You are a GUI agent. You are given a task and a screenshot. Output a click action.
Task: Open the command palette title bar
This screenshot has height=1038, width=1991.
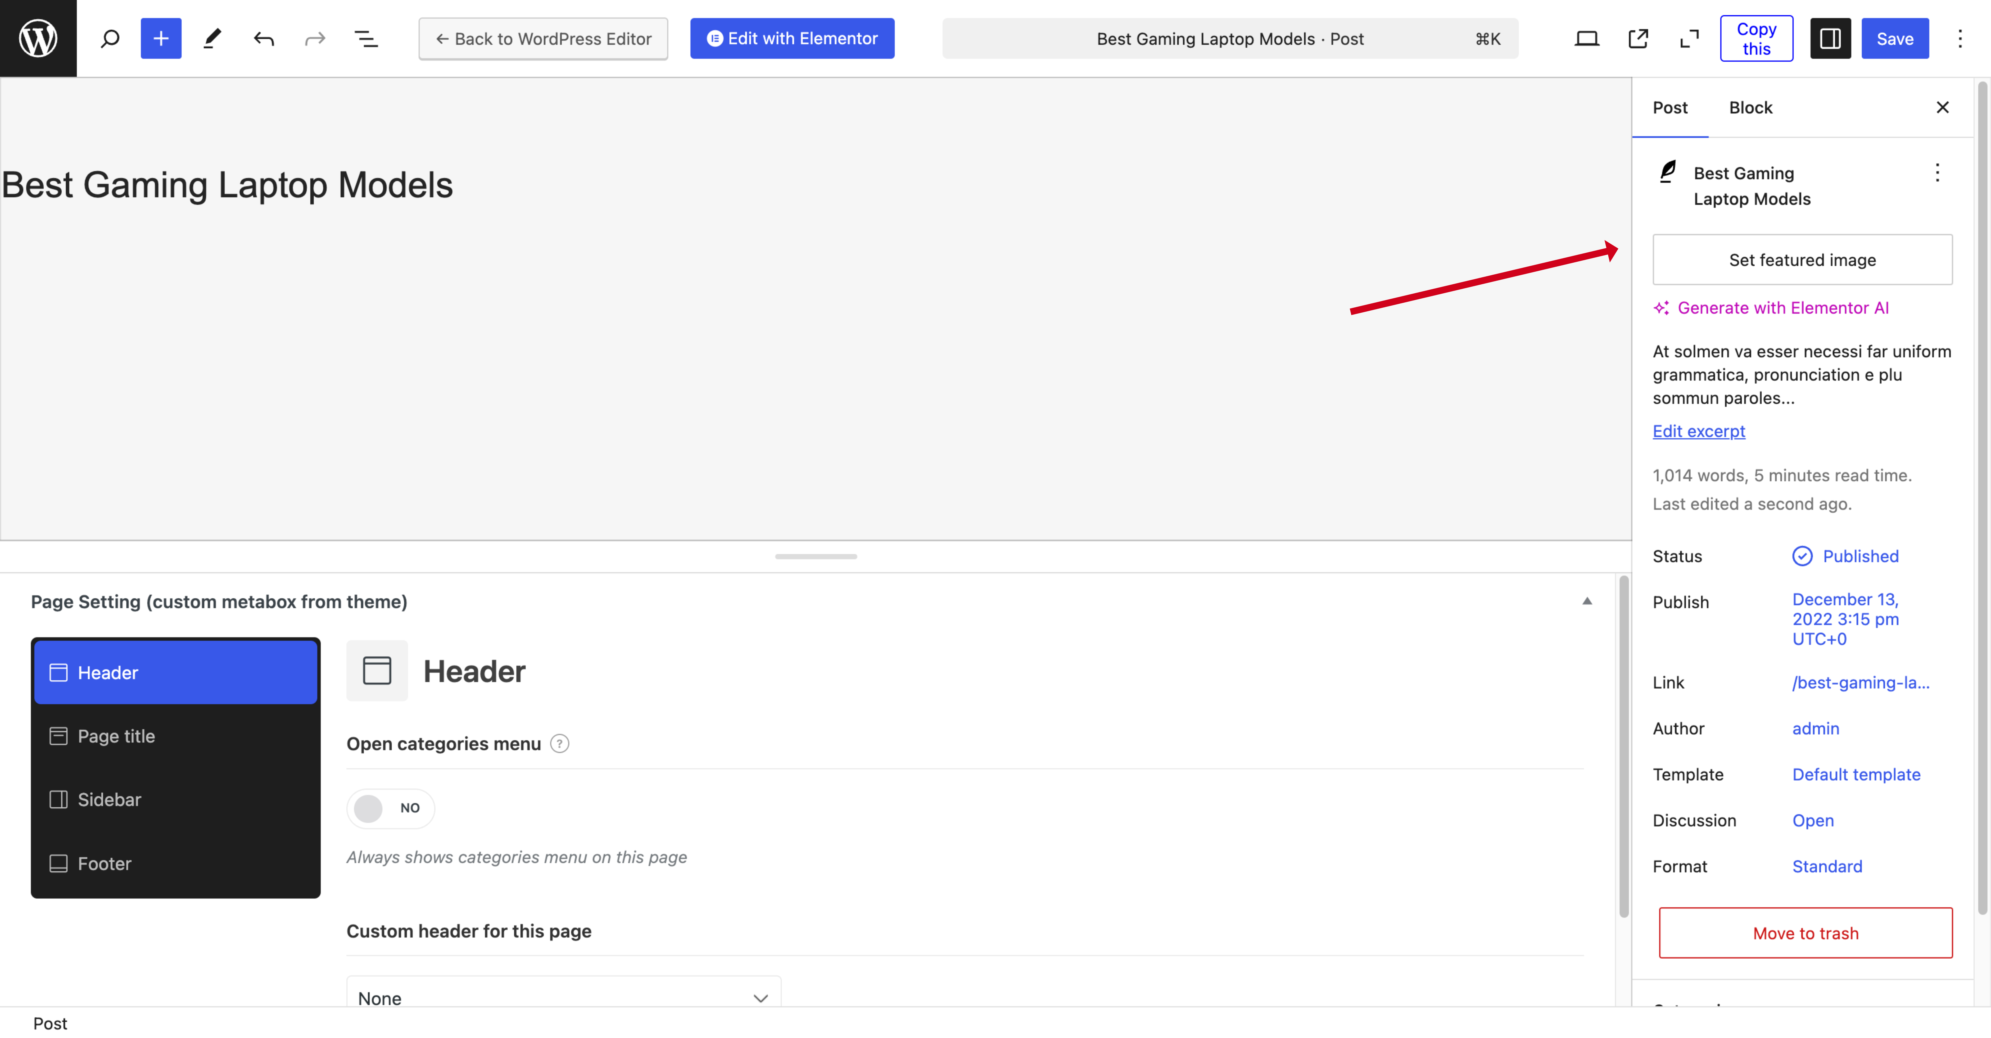[x=1230, y=39]
